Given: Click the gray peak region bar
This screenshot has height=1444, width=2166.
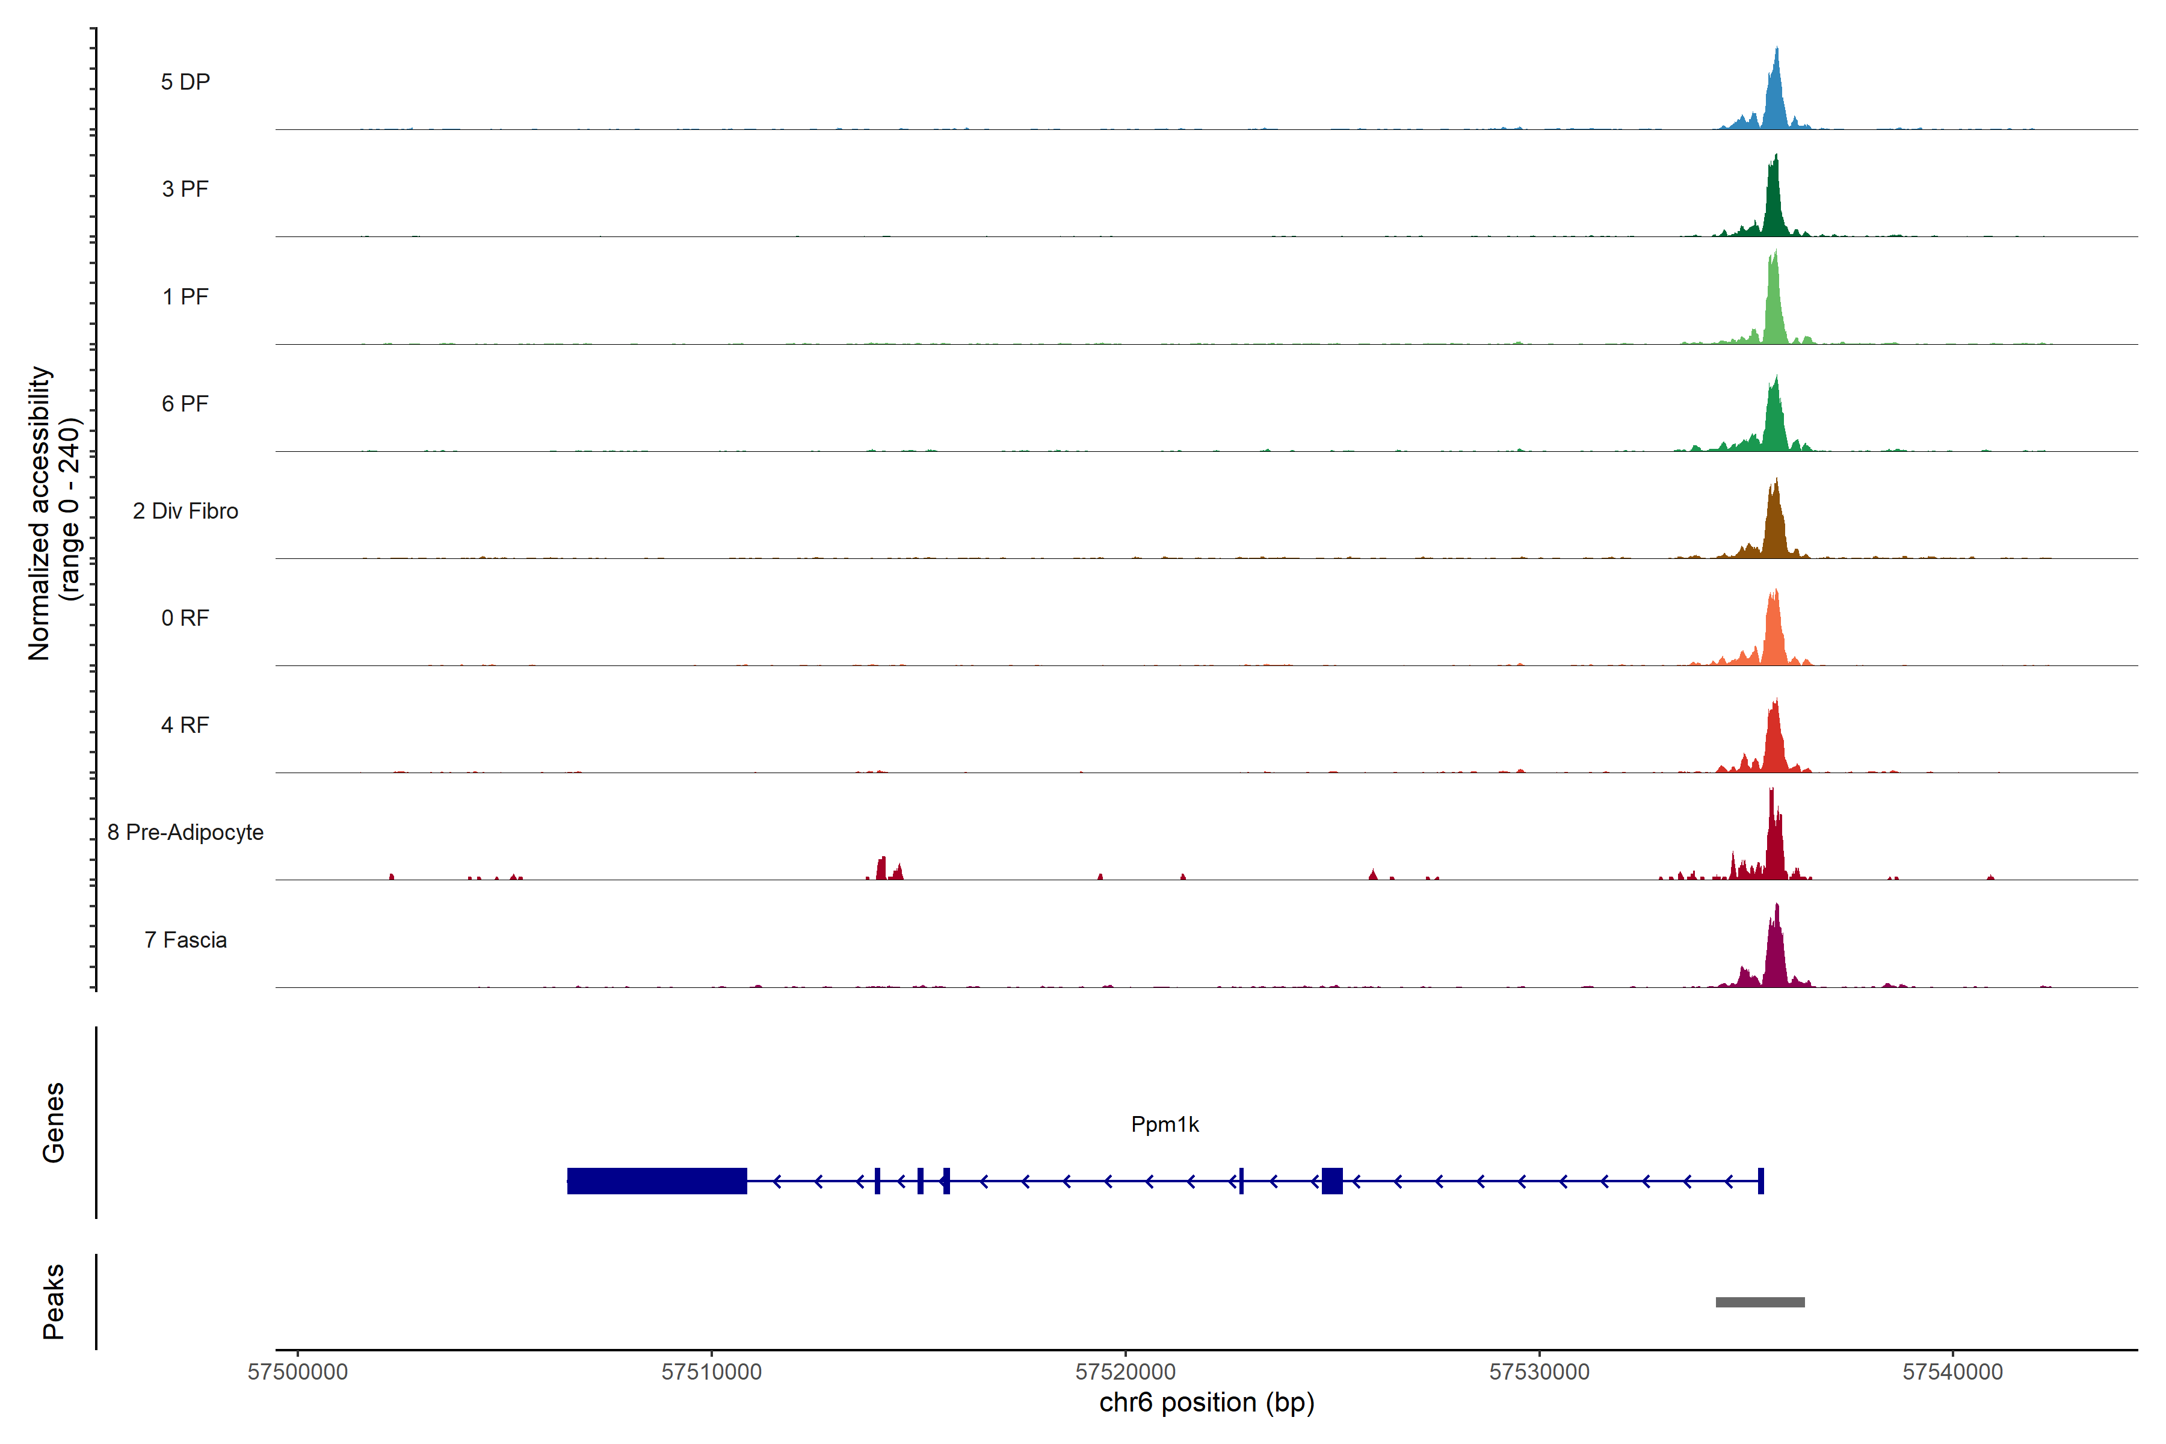Looking at the screenshot, I should 1760,1302.
